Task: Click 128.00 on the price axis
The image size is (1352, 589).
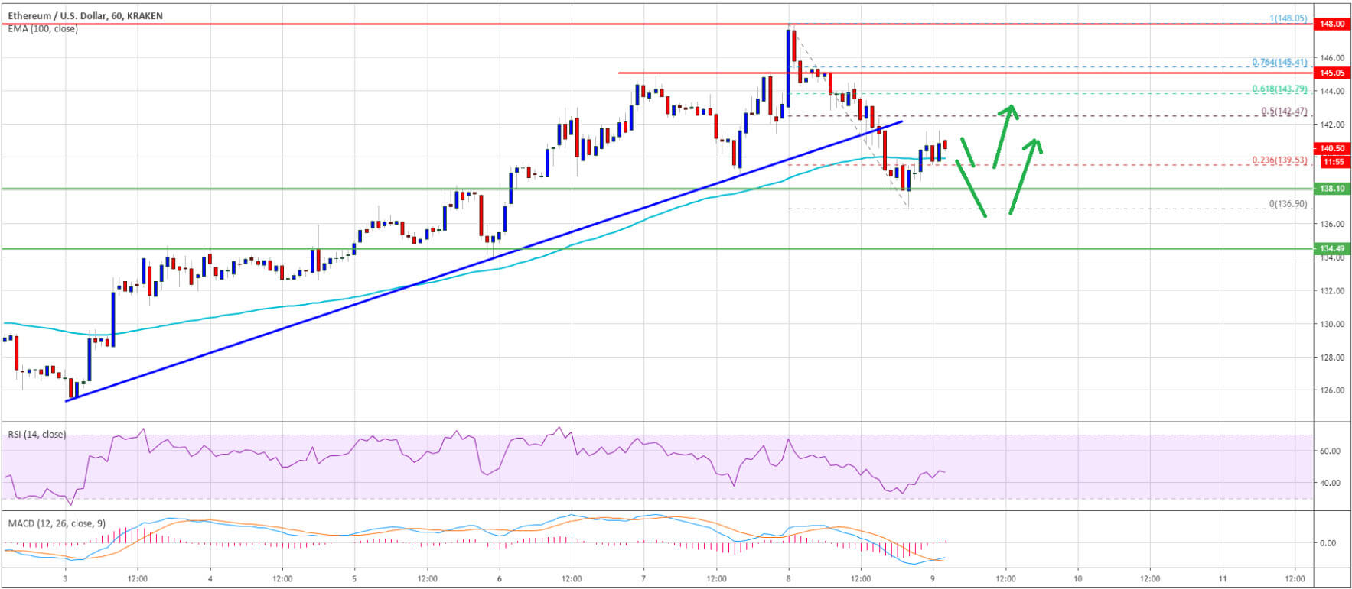Action: point(1332,358)
